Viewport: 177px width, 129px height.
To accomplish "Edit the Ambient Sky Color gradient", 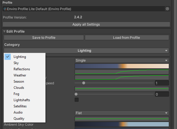I will tap(122, 124).
